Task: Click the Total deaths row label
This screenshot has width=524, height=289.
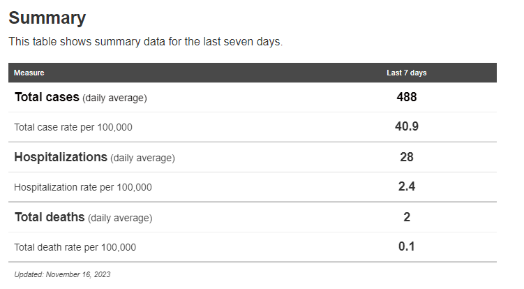Action: click(50, 217)
